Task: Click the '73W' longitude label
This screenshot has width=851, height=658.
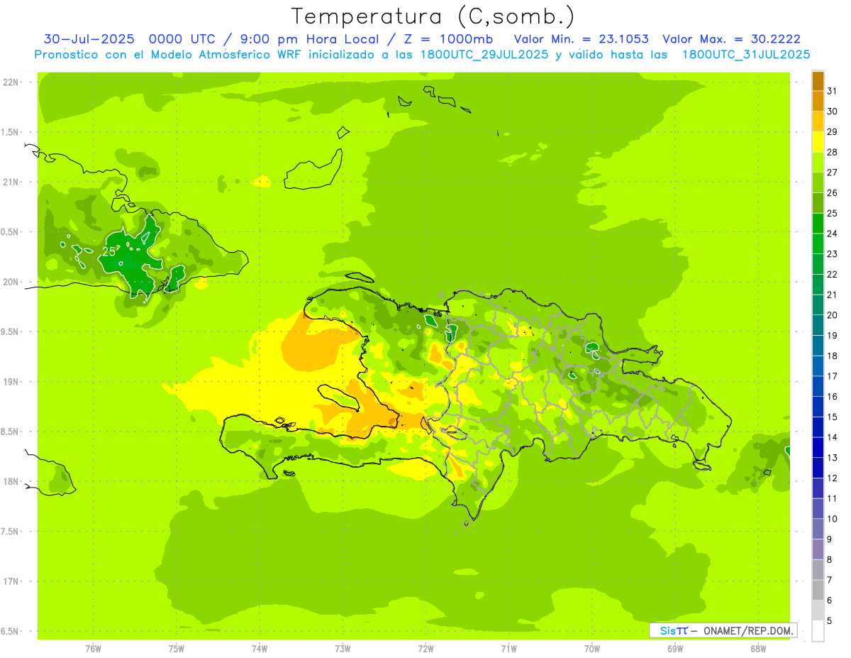Action: click(343, 649)
